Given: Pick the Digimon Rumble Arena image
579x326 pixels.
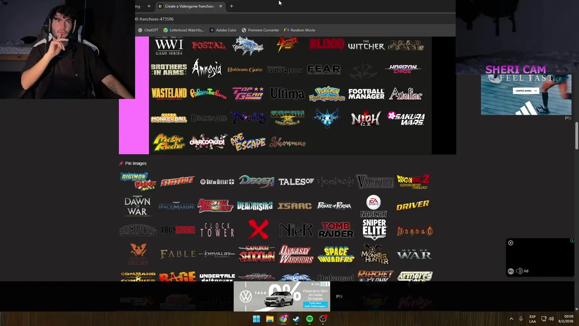Looking at the screenshot, I should coord(138,181).
